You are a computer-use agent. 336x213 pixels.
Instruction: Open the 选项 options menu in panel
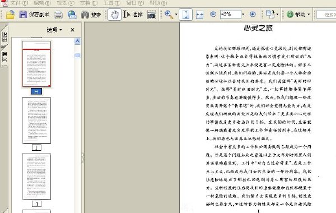click(x=54, y=30)
